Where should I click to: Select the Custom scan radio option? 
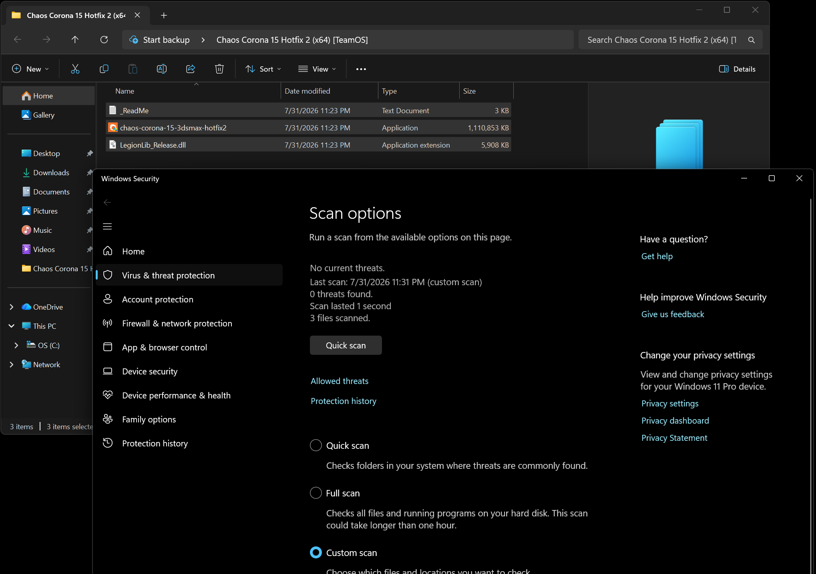click(x=316, y=552)
